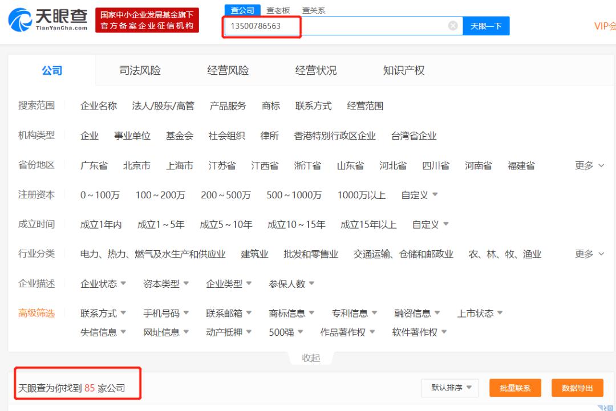The height and width of the screenshot is (411, 616).
Task: Collapse filters with 收起 button
Action: [311, 358]
